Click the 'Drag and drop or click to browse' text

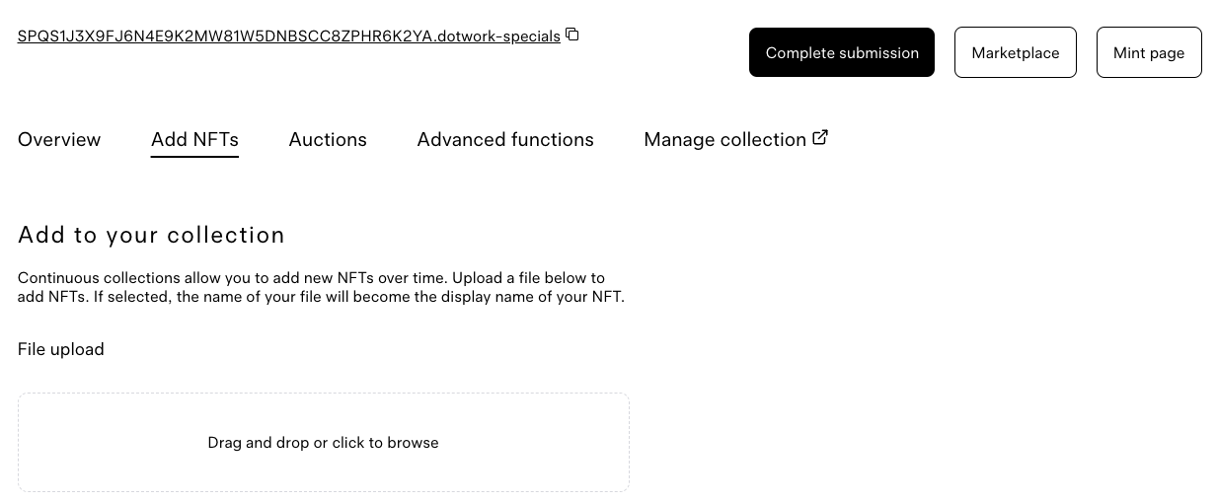pyautogui.click(x=323, y=443)
